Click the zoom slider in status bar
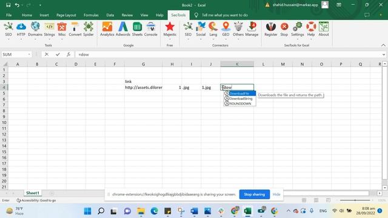The image size is (388, 218). (x=355, y=200)
